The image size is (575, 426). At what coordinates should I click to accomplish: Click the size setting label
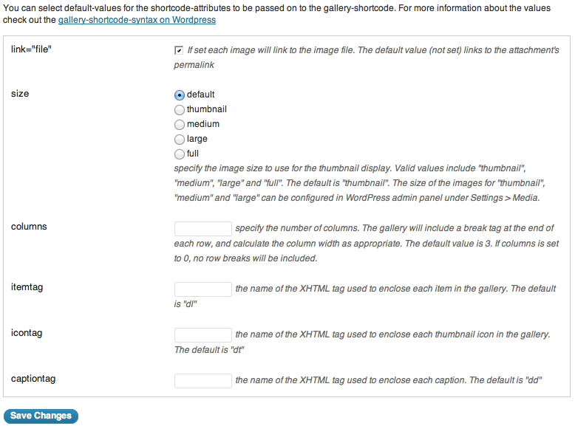20,94
